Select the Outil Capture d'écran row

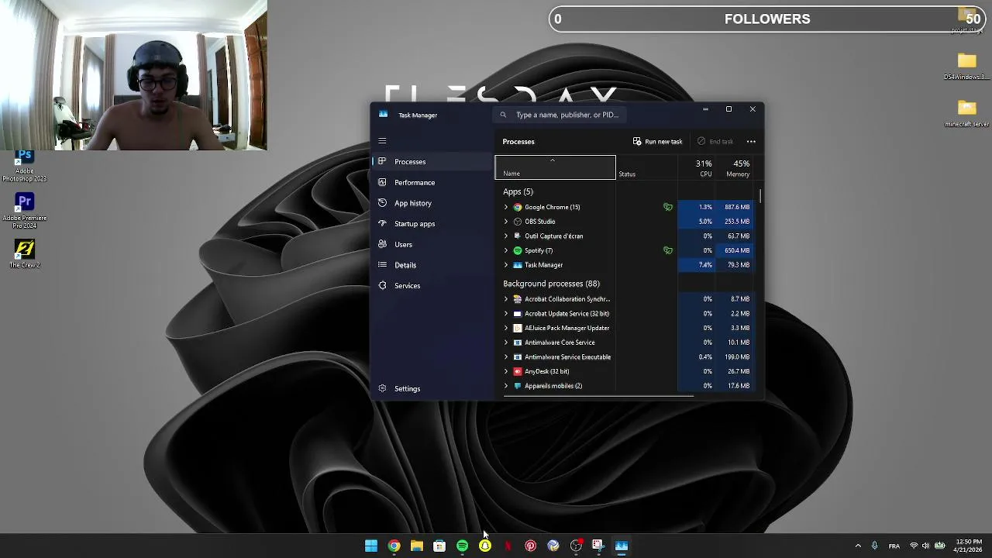(x=625, y=236)
